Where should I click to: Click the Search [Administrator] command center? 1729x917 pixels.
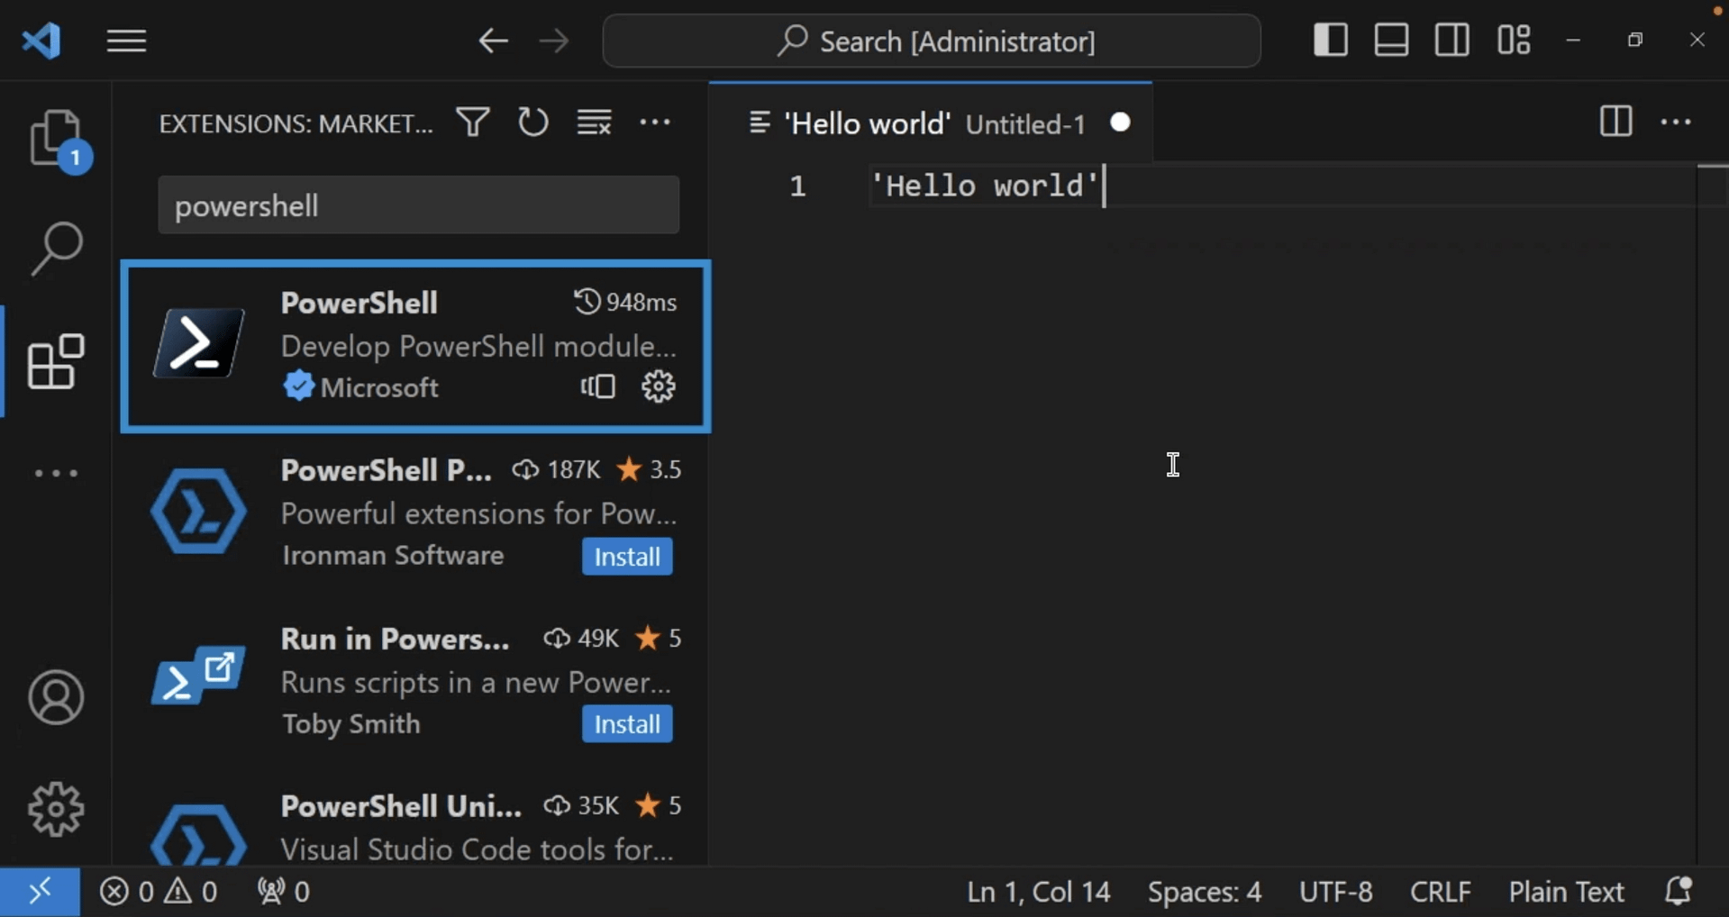932,41
